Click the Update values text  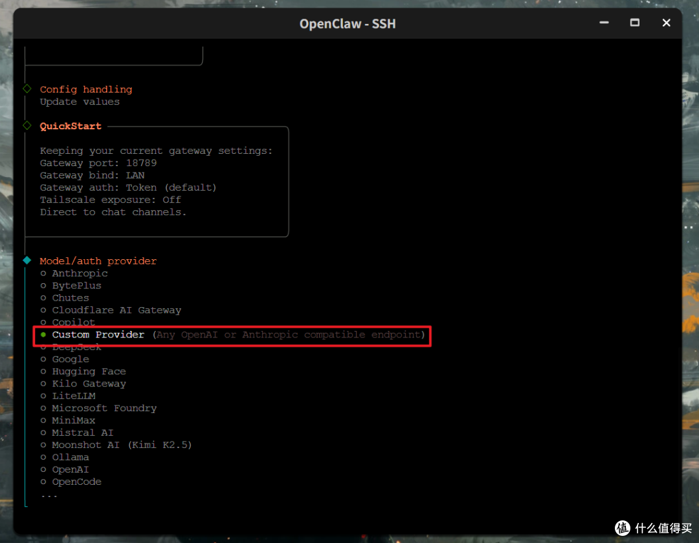80,101
